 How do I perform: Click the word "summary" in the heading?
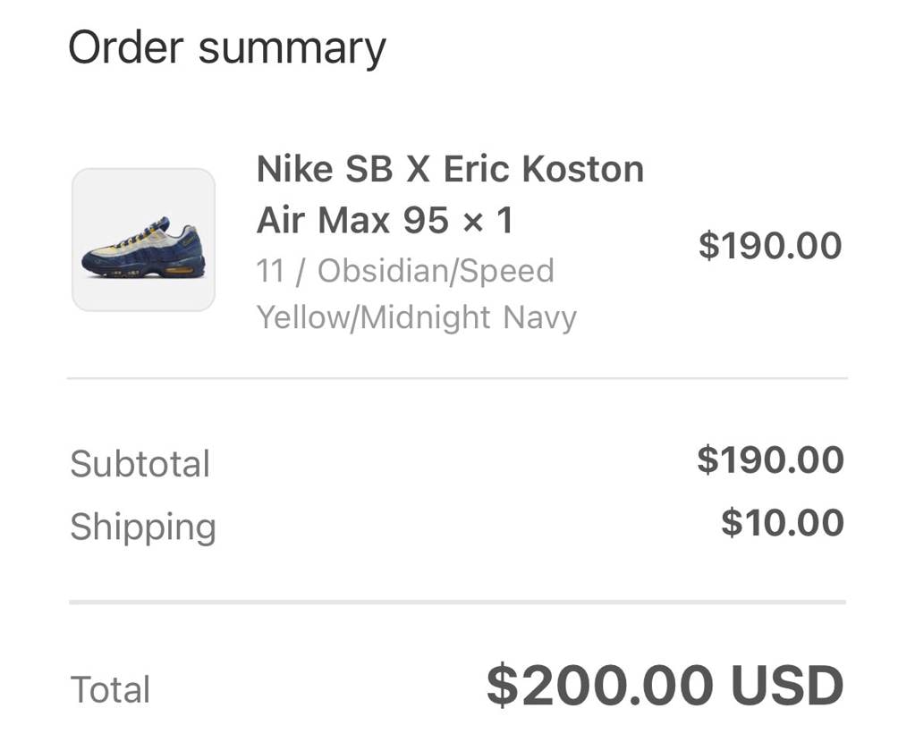[x=292, y=49]
